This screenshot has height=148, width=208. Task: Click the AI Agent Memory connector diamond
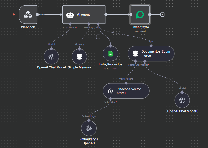tap(89, 24)
